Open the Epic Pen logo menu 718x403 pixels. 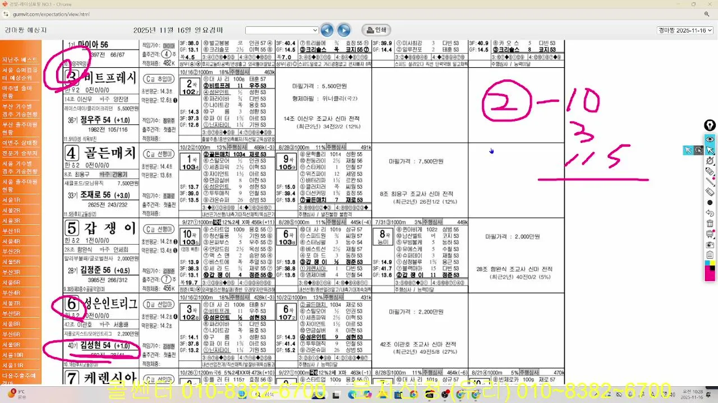(710, 125)
